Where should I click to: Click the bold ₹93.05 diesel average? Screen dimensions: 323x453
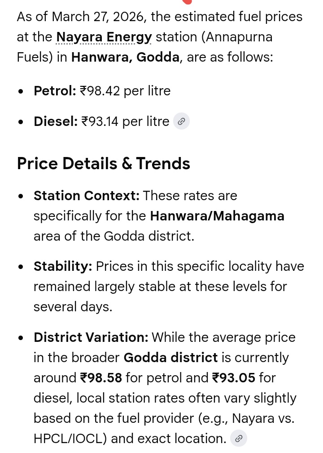pos(234,378)
